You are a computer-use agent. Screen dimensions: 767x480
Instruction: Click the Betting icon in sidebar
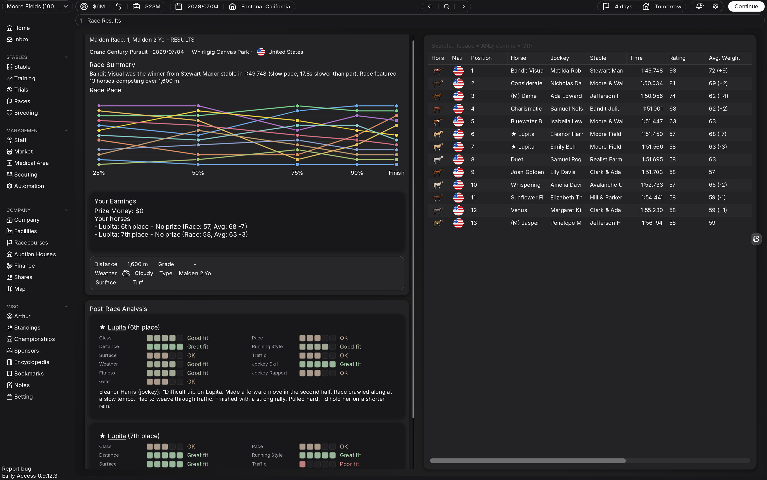[x=10, y=397]
